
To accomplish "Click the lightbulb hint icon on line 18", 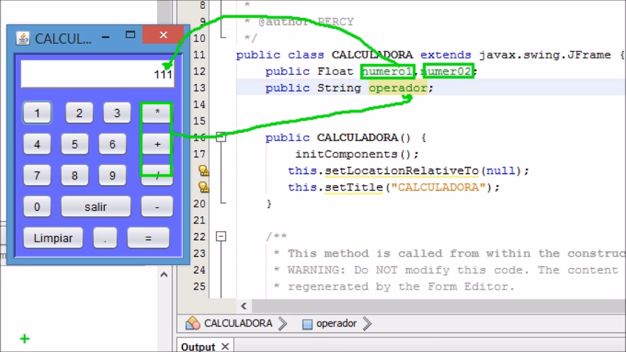I will coord(204,171).
